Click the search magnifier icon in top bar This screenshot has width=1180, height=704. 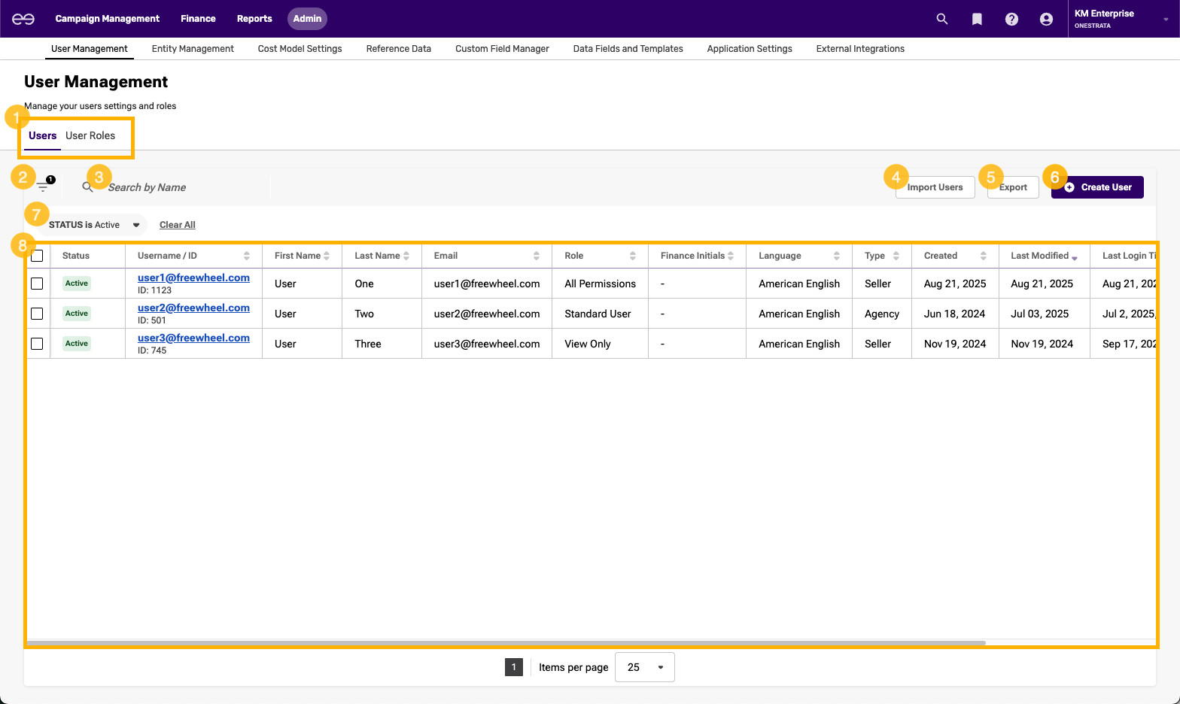coord(941,19)
